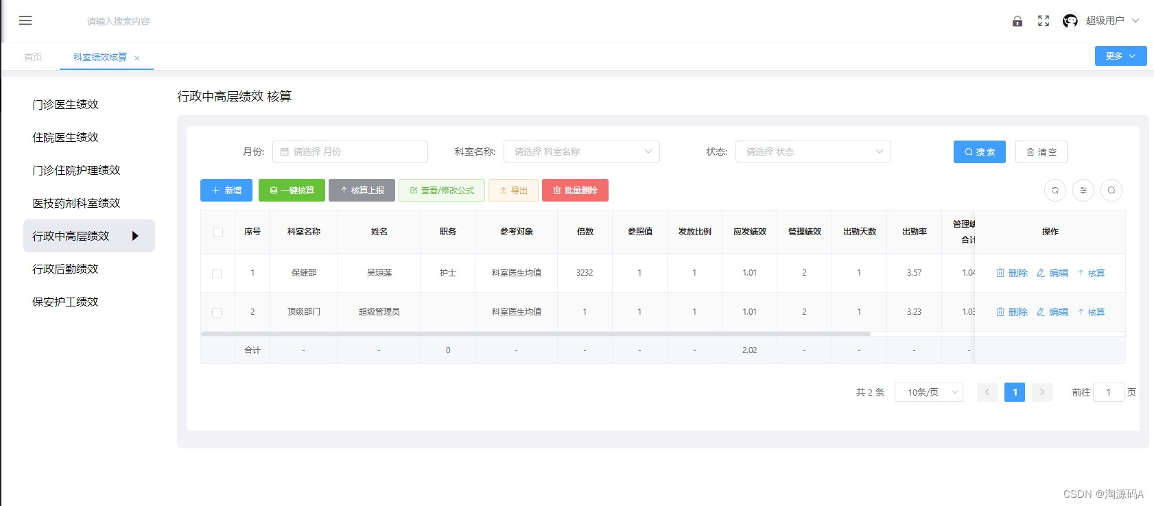
Task: Toggle the search panel icon button
Action: (x=1111, y=191)
